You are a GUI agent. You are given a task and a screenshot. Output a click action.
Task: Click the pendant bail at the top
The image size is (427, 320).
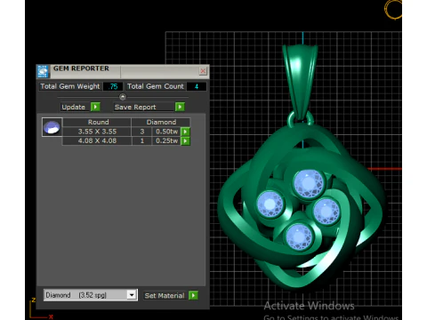point(300,82)
